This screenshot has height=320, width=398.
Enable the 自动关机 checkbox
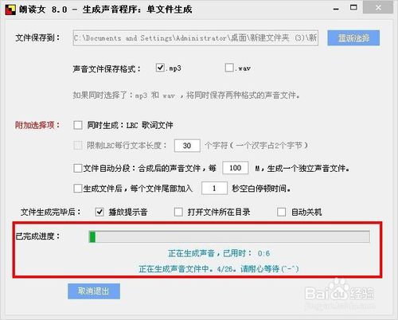tap(281, 212)
